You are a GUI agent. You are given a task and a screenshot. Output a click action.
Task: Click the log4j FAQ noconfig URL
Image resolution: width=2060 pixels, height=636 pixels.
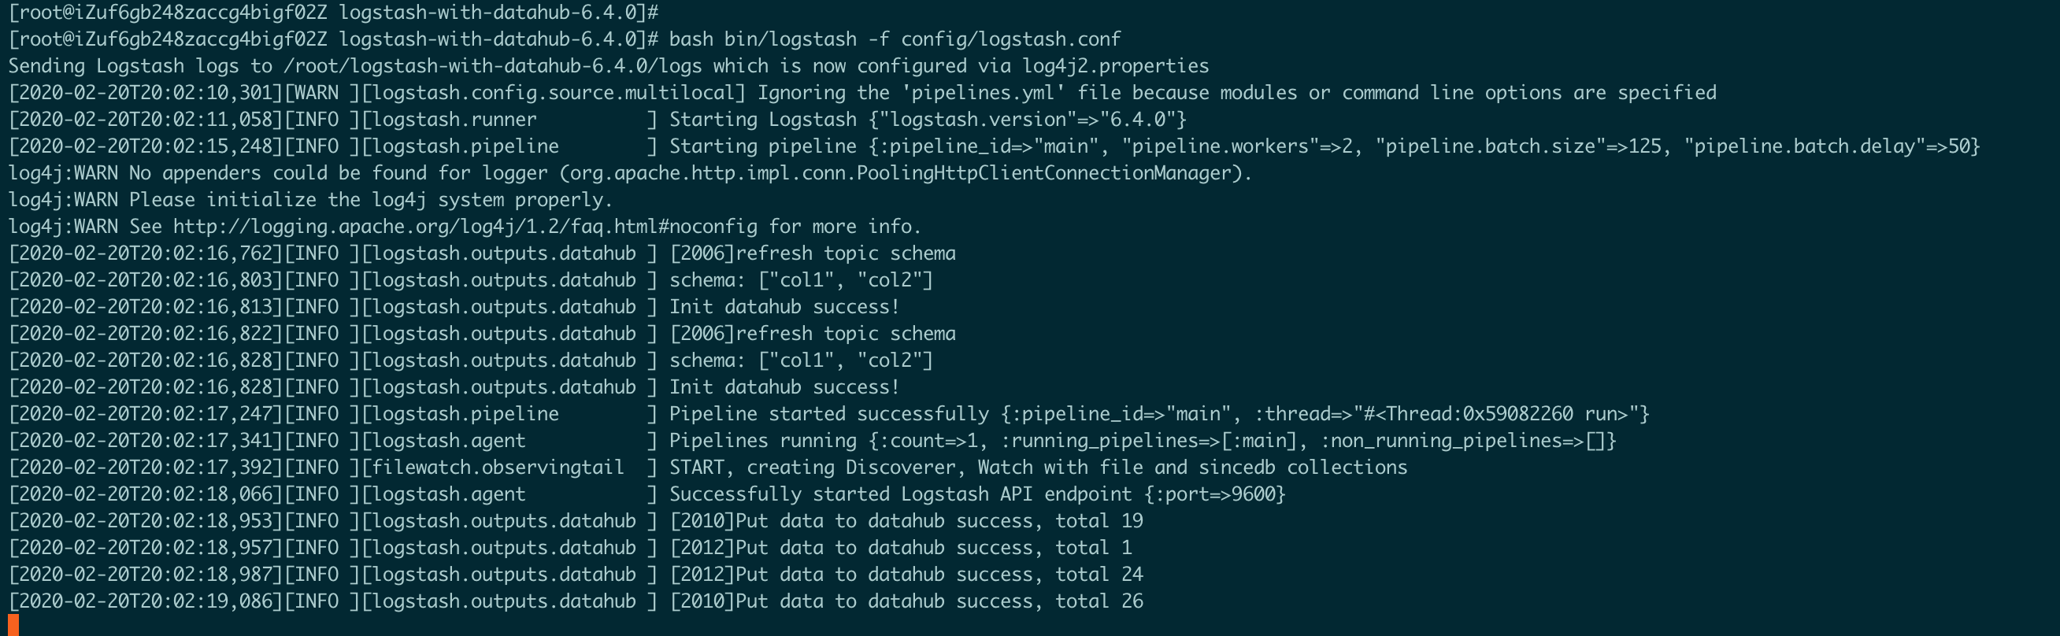465,226
